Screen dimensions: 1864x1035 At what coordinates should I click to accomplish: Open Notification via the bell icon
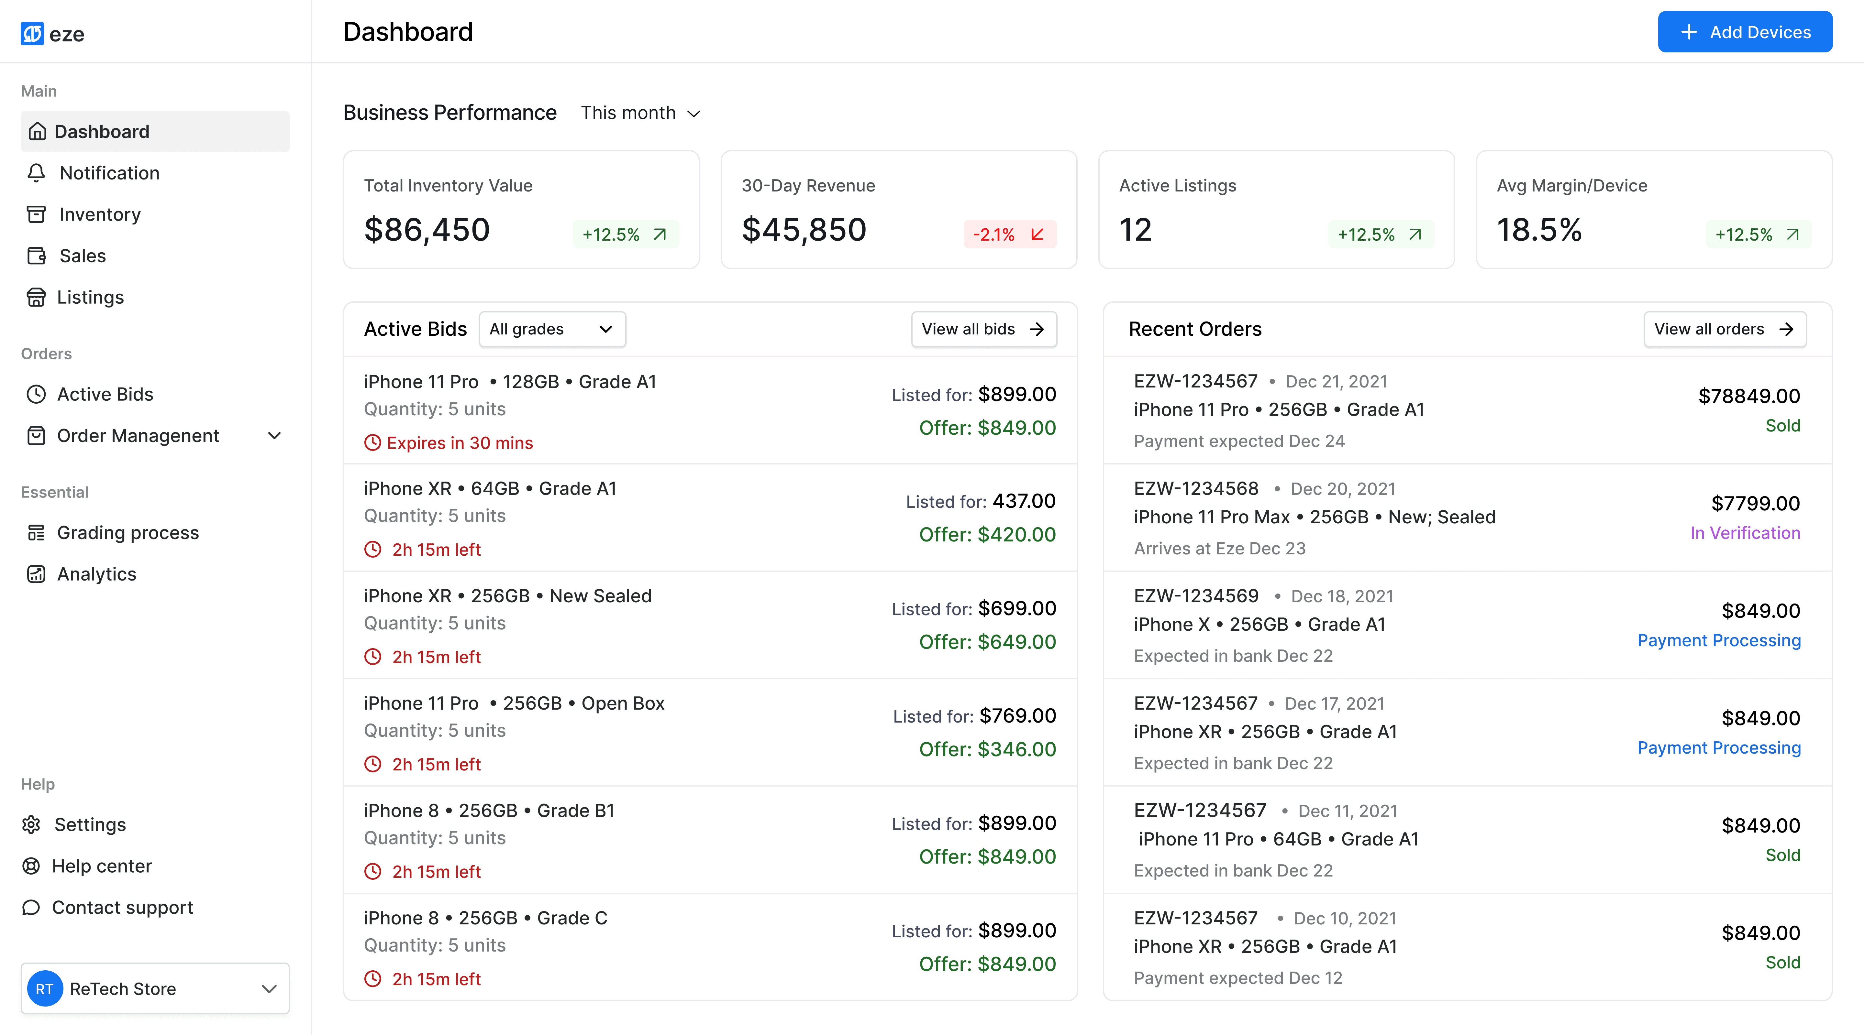pos(36,173)
